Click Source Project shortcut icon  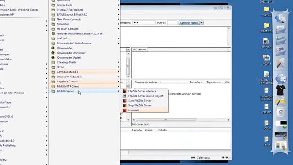click(125, 96)
